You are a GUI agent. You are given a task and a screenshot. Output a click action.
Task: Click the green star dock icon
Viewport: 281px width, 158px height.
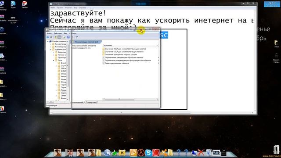click(114, 153)
